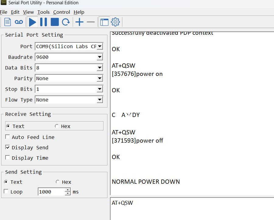Screen dimensions: 274x220
Task: Enable the Auto Feed Line checkbox
Action: click(8, 137)
